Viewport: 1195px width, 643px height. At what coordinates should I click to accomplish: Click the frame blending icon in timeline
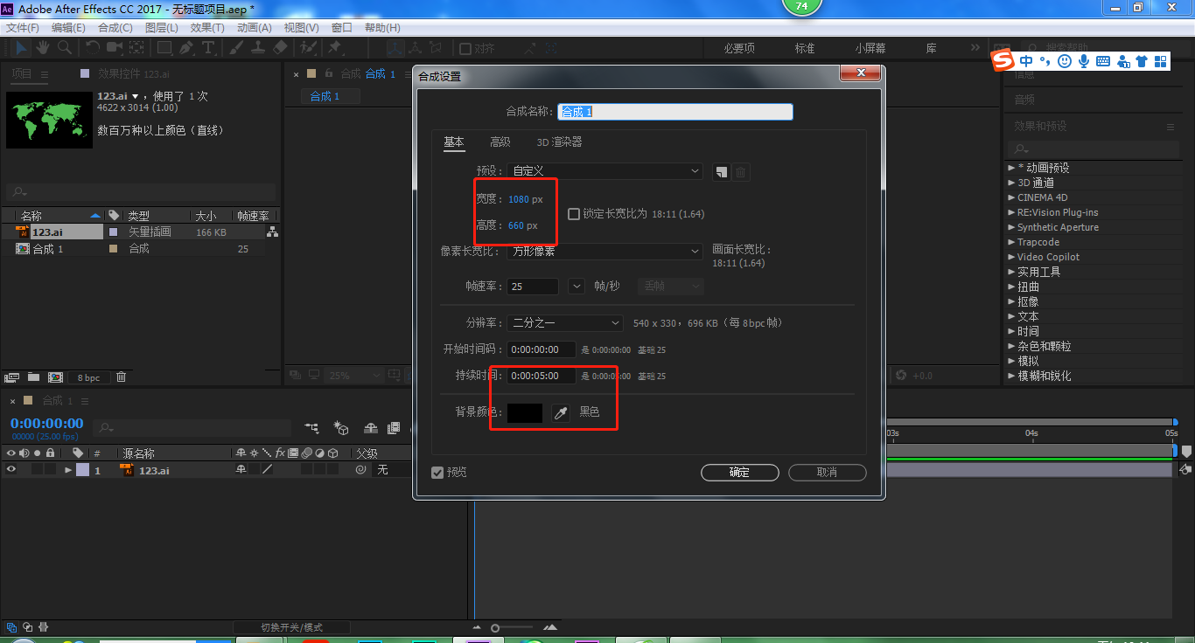(394, 428)
